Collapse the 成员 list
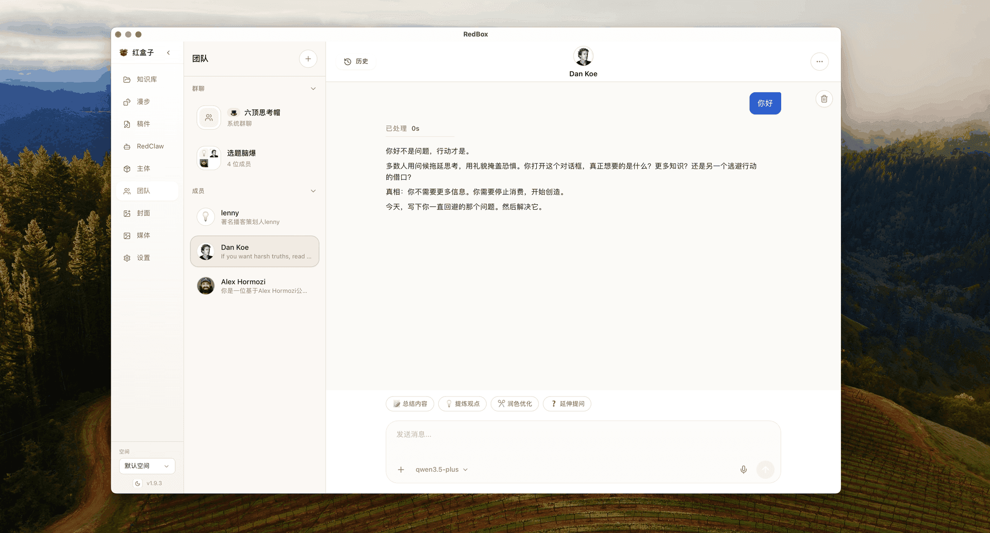 [x=313, y=191]
